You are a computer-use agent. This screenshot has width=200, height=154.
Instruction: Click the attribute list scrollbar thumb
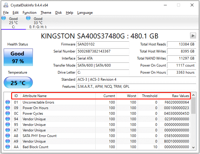pyautogui.click(x=193, y=106)
